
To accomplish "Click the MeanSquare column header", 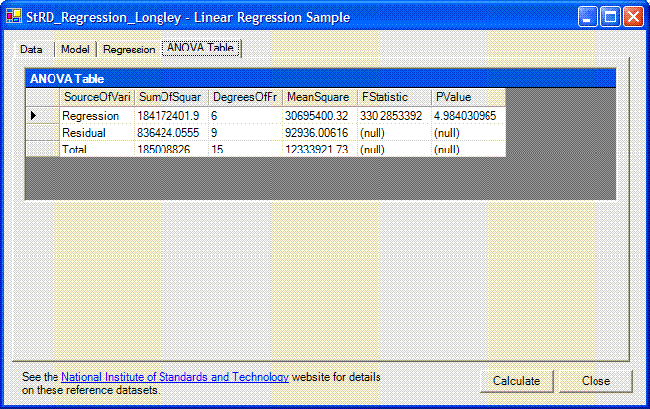I will click(x=320, y=97).
